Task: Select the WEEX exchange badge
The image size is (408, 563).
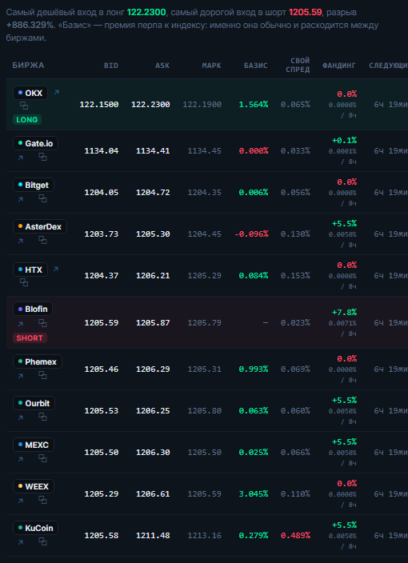Action: click(34, 486)
